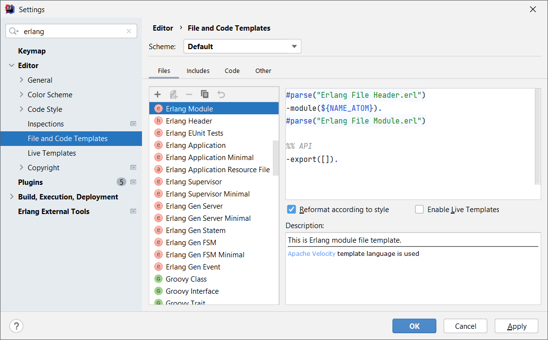Click the Editor breadcrumb
Image resolution: width=548 pixels, height=340 pixels.
tap(163, 28)
